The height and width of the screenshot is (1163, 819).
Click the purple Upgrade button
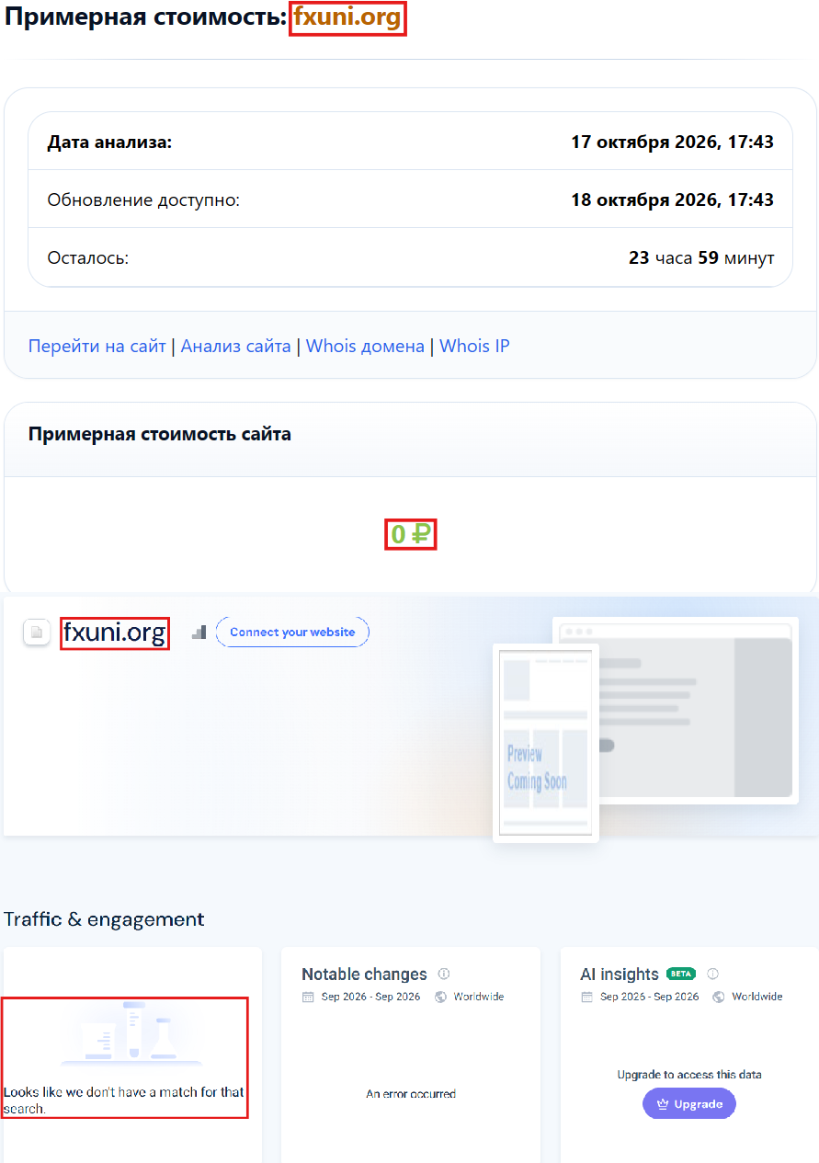[x=689, y=1103]
